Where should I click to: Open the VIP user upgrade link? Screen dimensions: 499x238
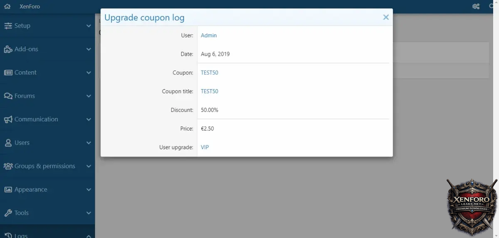point(205,147)
